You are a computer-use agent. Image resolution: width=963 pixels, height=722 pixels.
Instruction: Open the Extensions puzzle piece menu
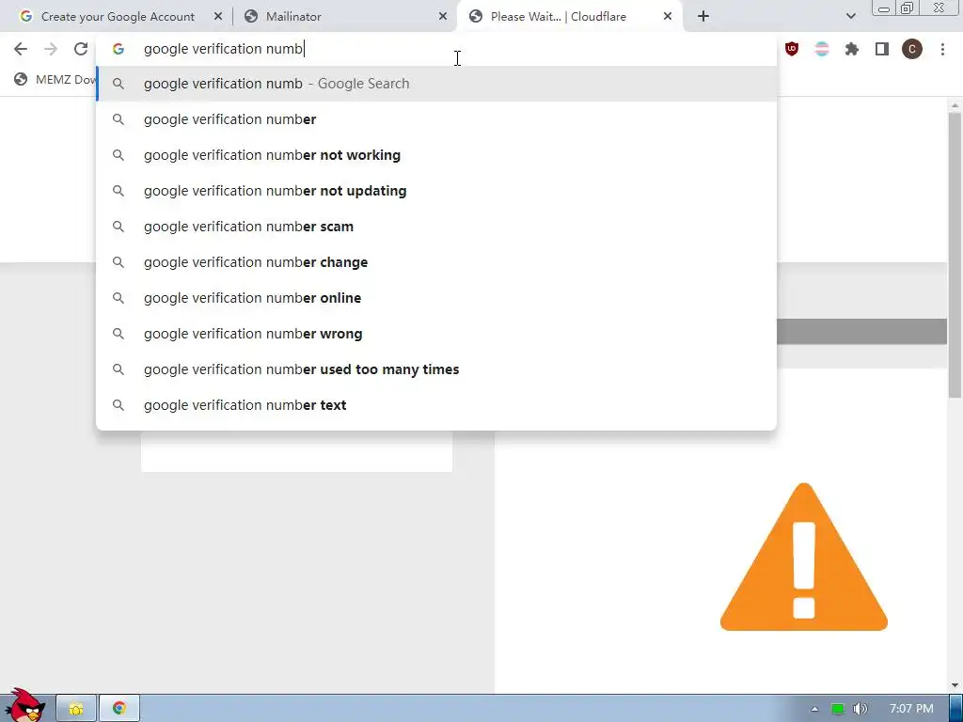(852, 49)
